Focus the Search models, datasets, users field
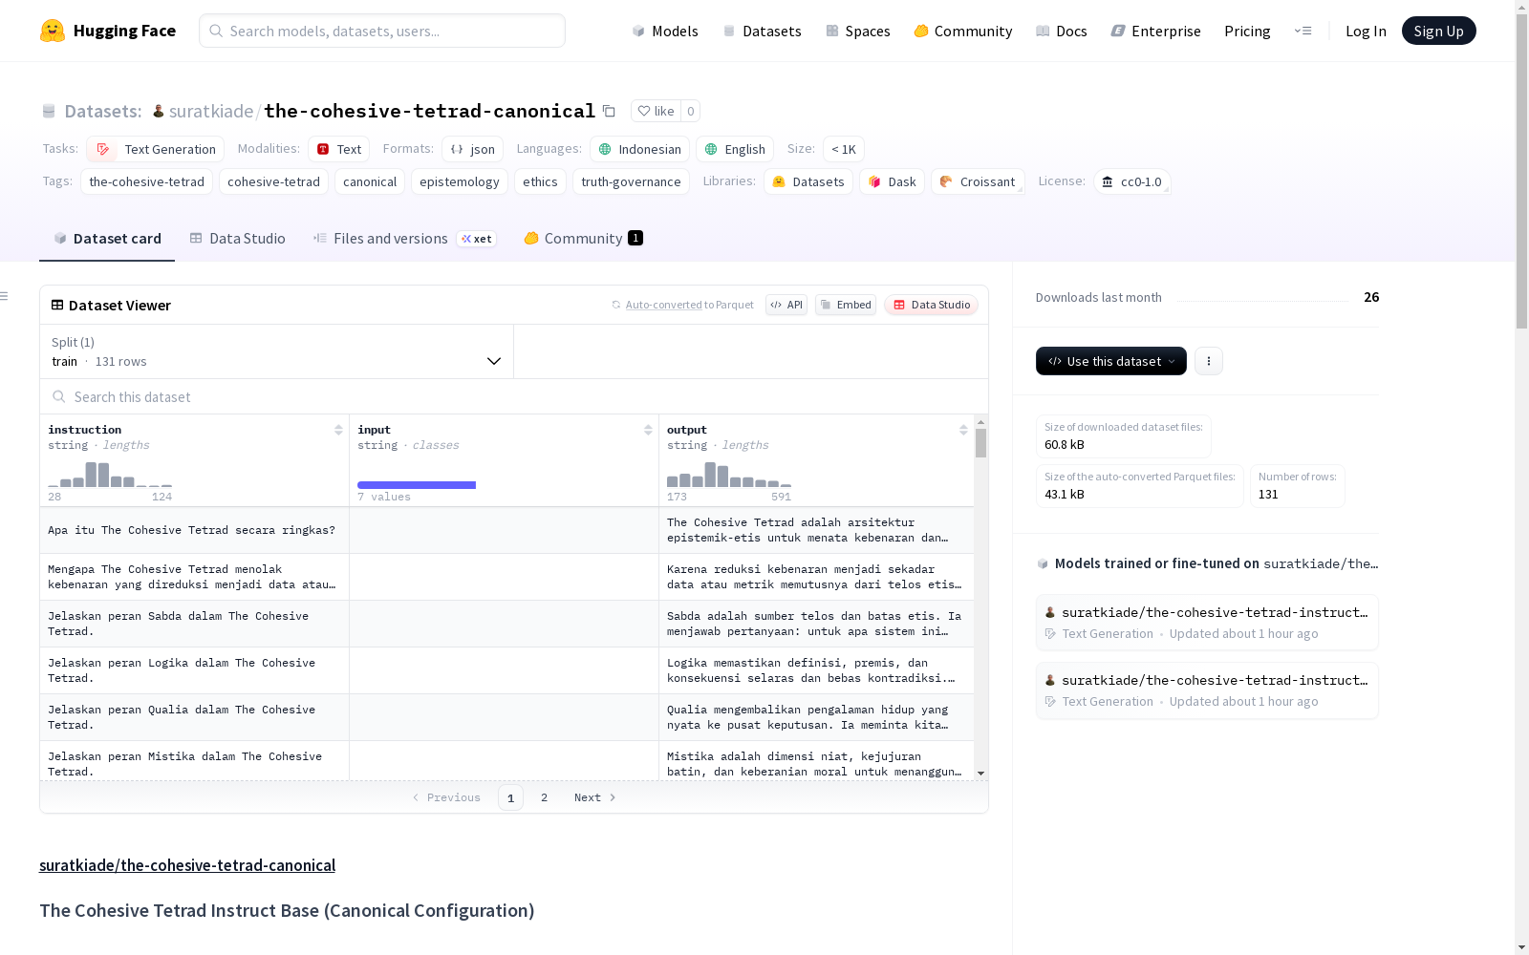Viewport: 1529px width, 955px height. (382, 31)
